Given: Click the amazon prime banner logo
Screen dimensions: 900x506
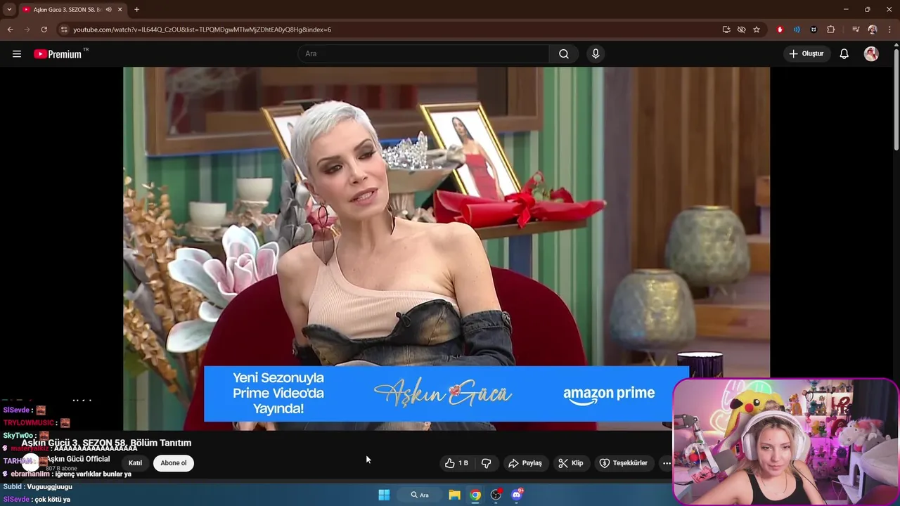Looking at the screenshot, I should [609, 395].
